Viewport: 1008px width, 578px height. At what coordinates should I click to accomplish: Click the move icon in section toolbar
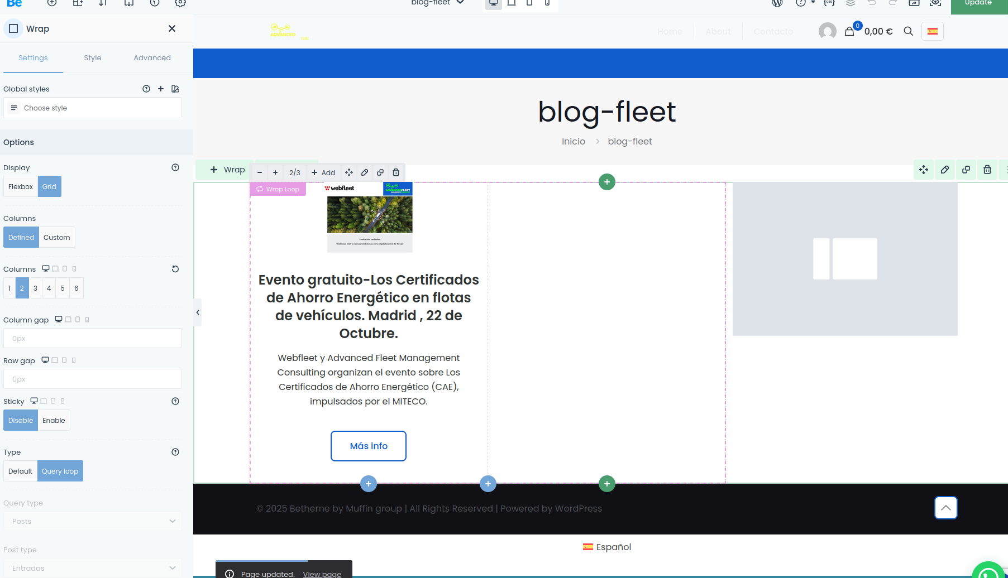point(924,170)
